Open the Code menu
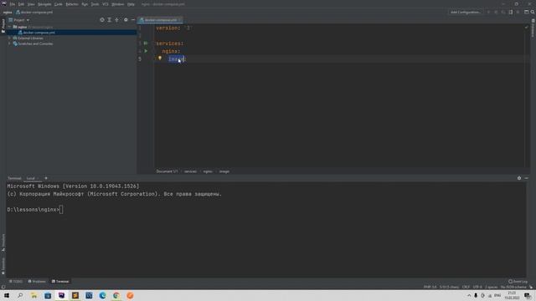The image size is (536, 301). coord(59,4)
